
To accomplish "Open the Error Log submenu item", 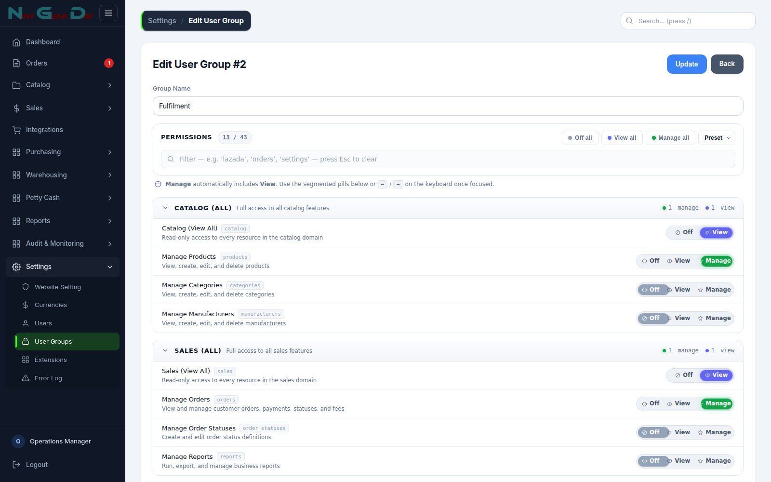I will tap(67, 378).
